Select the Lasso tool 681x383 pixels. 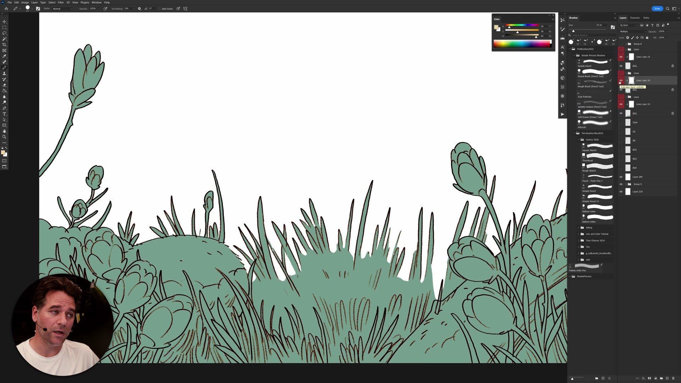coord(4,33)
